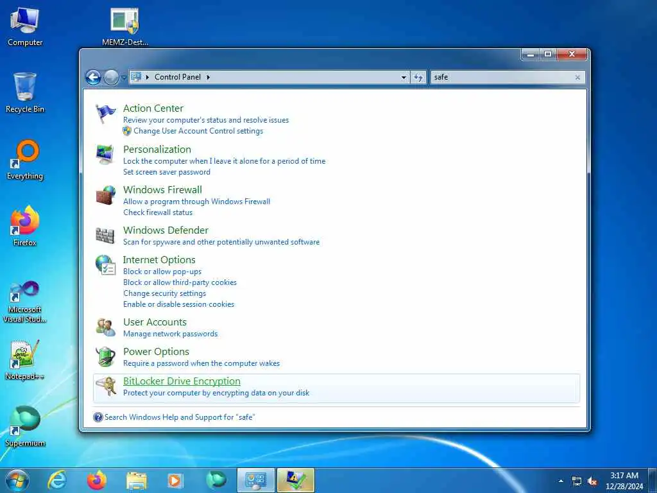657x493 pixels.
Task: Refresh the Control Panel view
Action: pyautogui.click(x=418, y=77)
